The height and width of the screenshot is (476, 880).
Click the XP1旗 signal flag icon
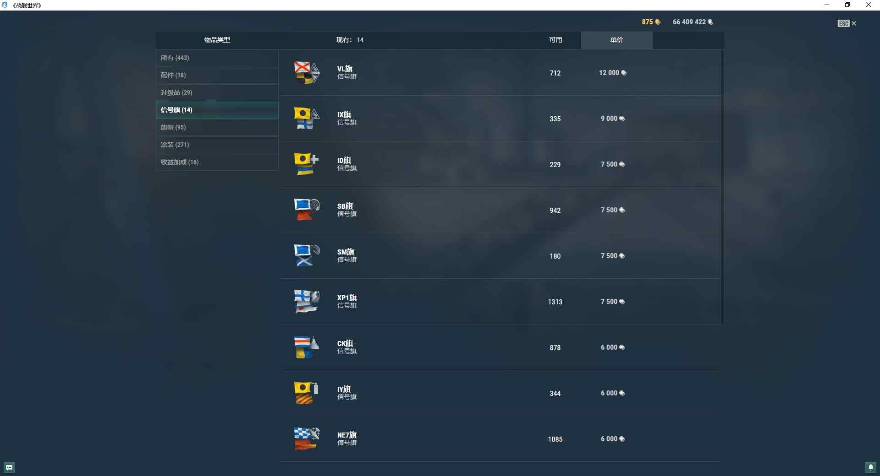tap(307, 301)
